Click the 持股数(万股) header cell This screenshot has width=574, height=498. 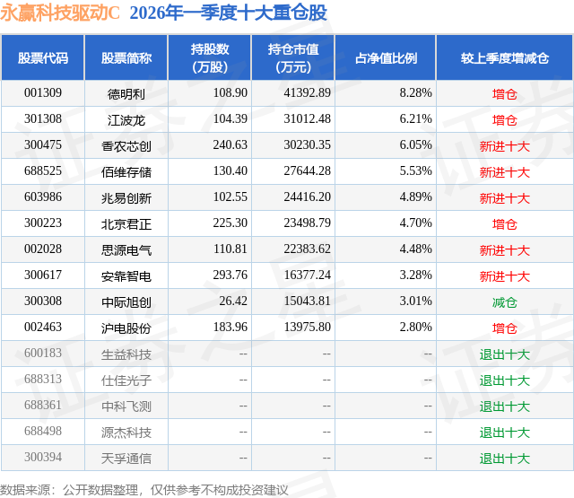click(210, 57)
